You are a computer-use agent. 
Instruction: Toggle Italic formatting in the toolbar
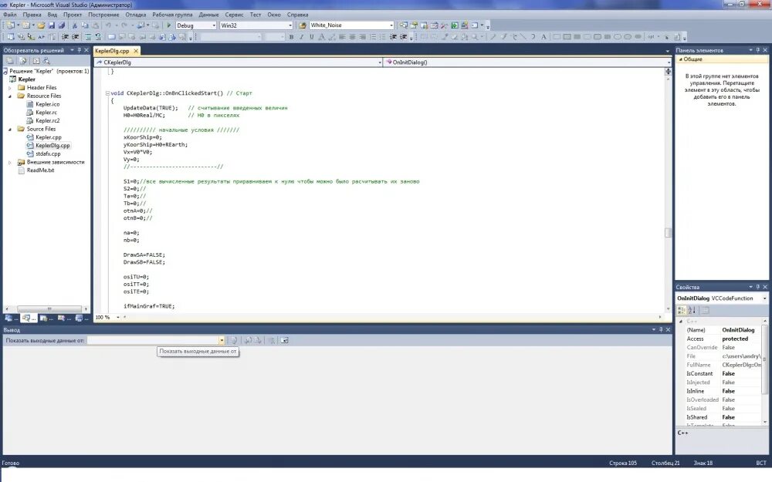(301, 37)
